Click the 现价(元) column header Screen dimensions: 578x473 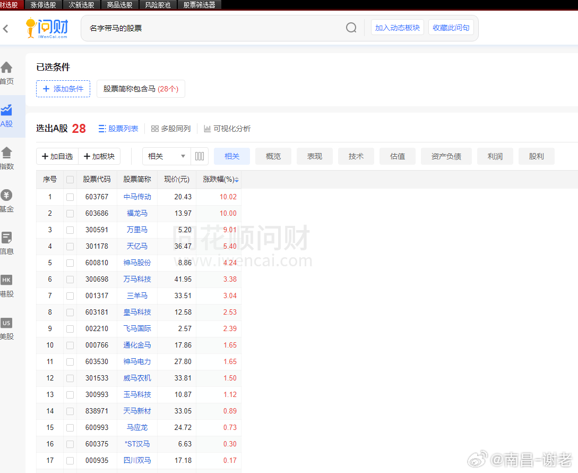tap(177, 180)
